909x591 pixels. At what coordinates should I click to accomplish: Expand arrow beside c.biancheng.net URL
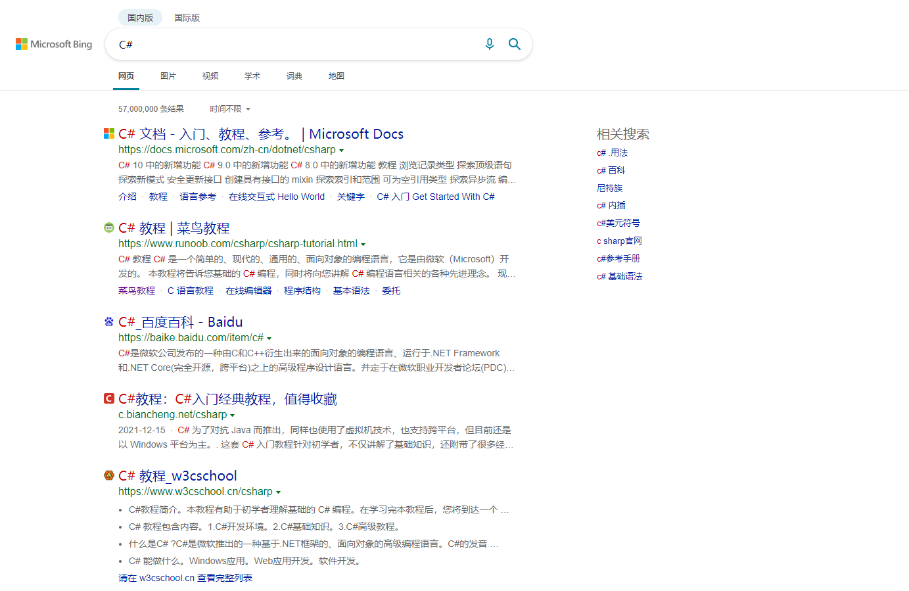pos(232,415)
